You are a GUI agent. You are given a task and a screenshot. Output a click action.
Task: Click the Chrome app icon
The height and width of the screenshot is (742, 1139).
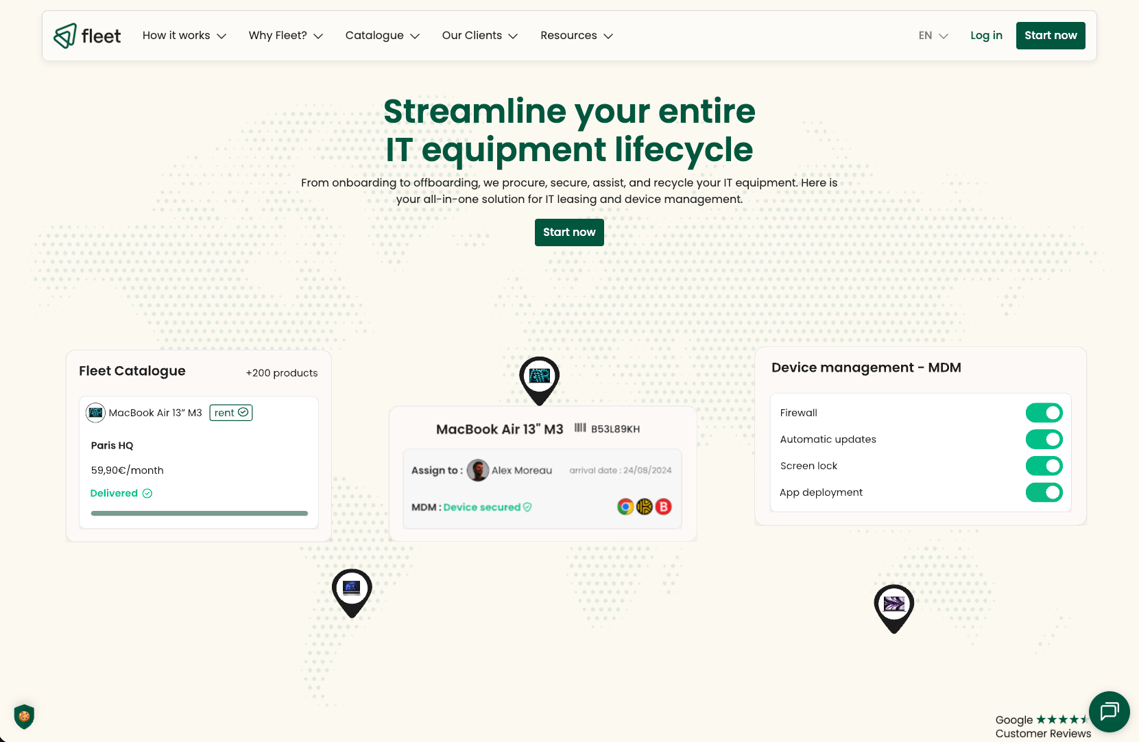point(625,507)
